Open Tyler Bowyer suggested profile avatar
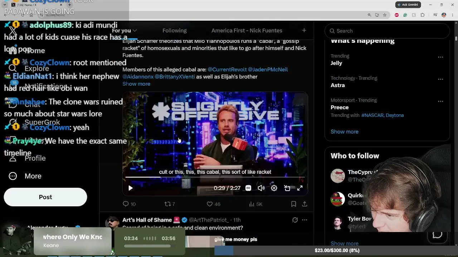 [x=337, y=223]
